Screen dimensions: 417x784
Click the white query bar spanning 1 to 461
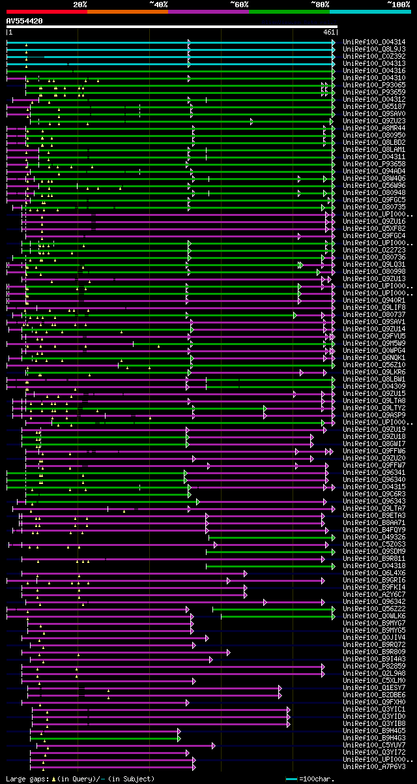coord(172,27)
